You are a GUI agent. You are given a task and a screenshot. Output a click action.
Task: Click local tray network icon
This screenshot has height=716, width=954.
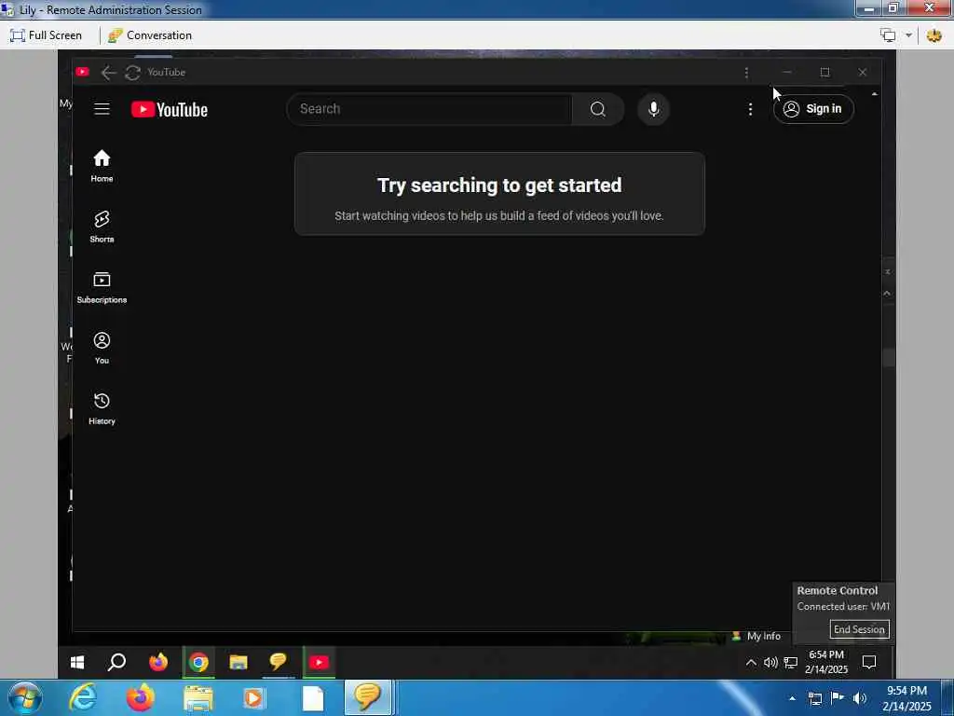(814, 698)
